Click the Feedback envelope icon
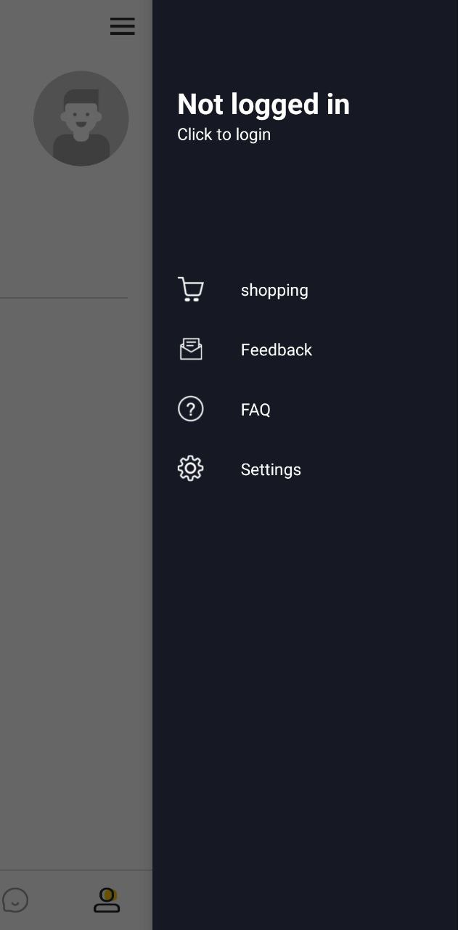Screen dimensions: 458x930 [191, 349]
